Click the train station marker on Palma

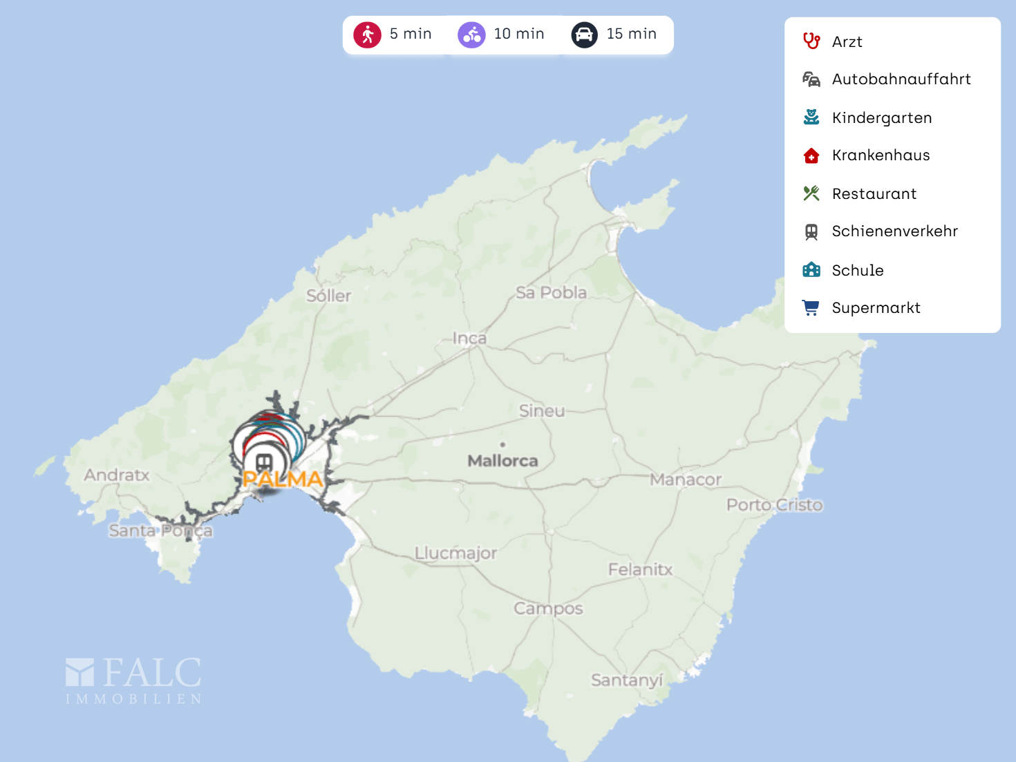[x=264, y=461]
